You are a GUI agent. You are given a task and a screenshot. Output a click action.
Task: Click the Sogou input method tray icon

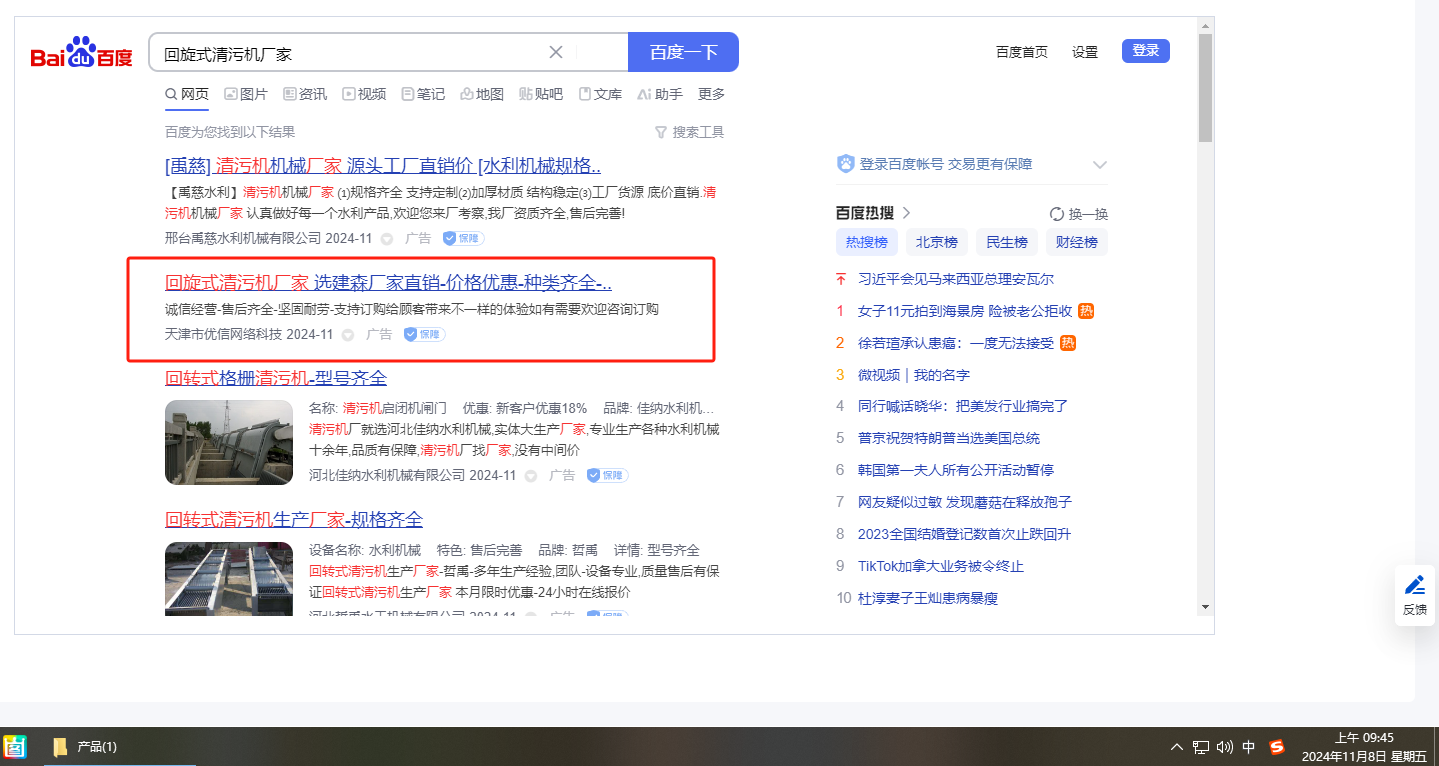coord(1276,747)
